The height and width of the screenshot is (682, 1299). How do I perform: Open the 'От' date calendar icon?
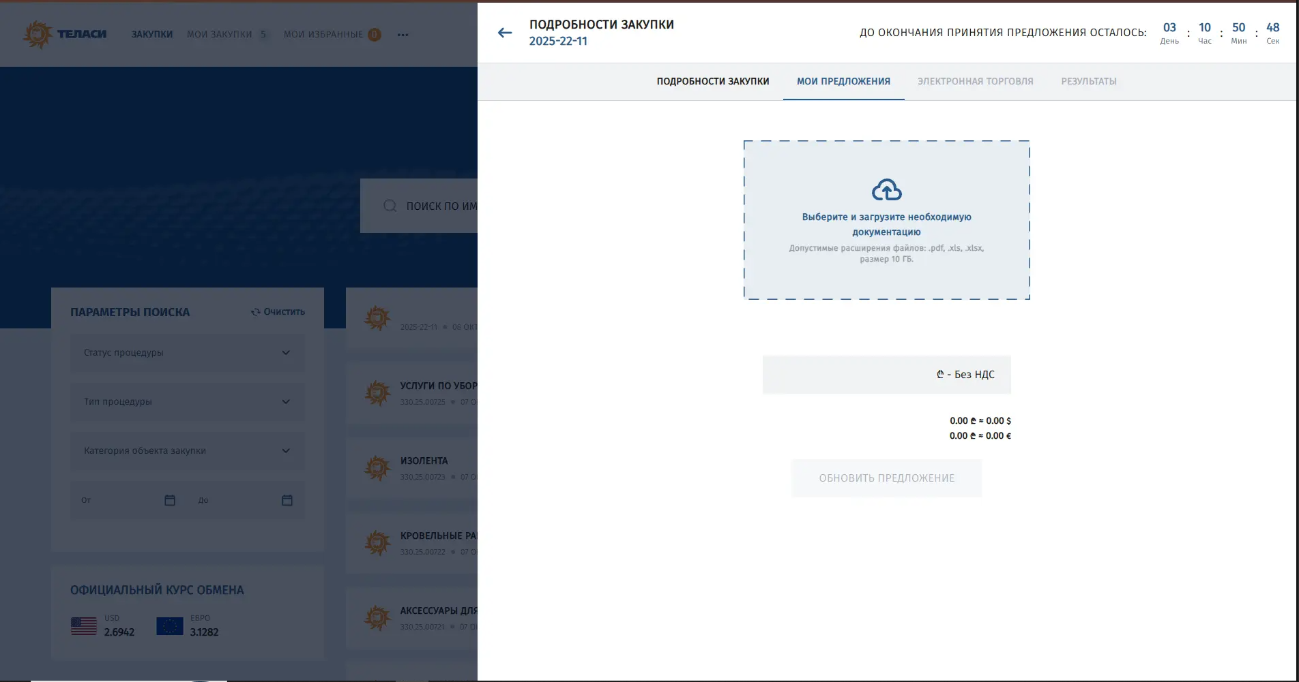170,500
